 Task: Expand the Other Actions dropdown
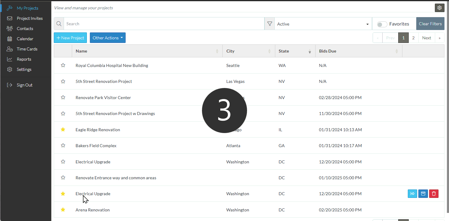pyautogui.click(x=108, y=38)
